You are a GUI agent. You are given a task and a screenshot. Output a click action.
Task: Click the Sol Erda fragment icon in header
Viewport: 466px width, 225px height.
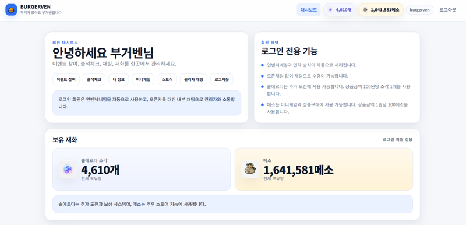pyautogui.click(x=330, y=10)
